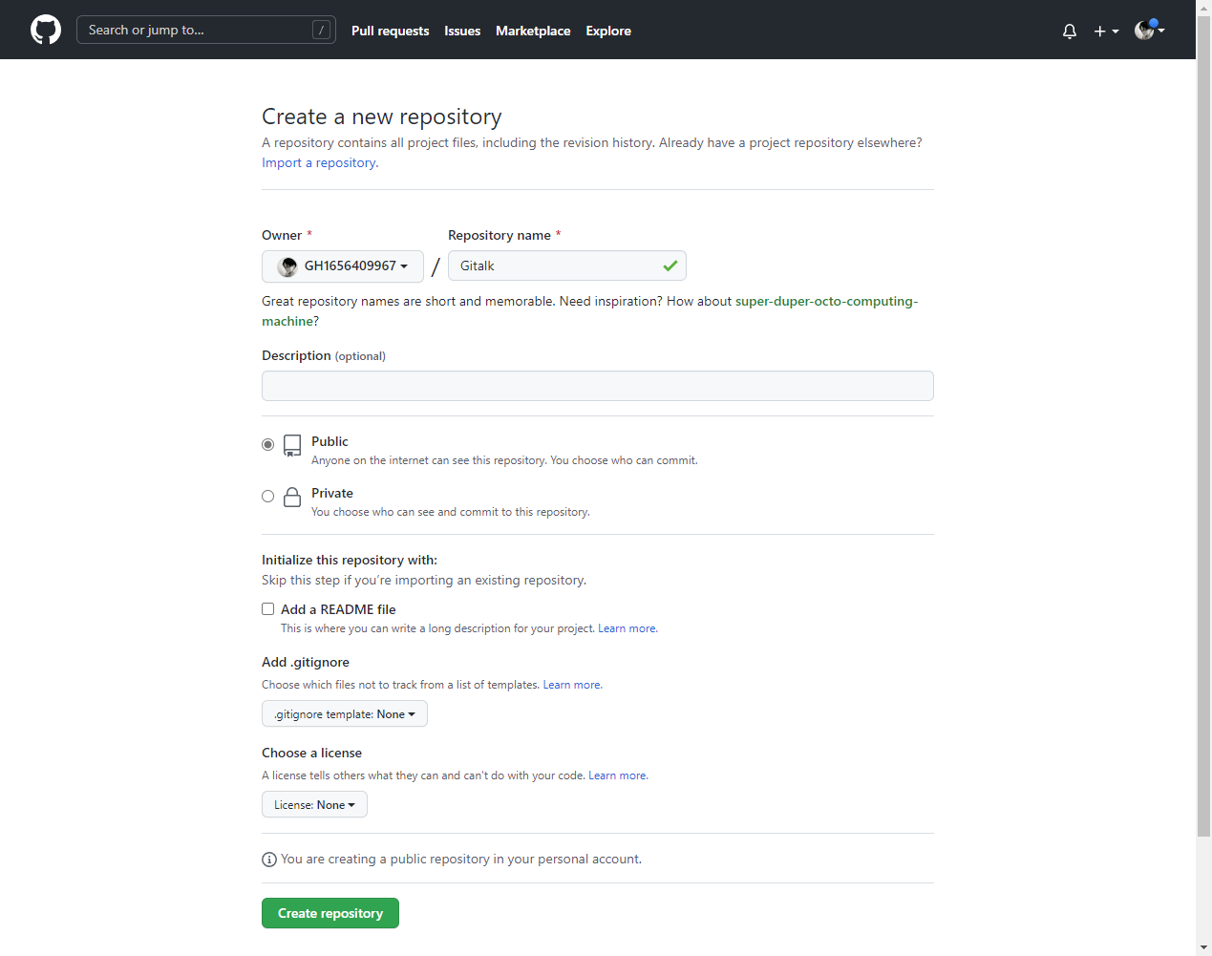Click the green checkmark beside repository name
The image size is (1212, 956).
(x=670, y=266)
